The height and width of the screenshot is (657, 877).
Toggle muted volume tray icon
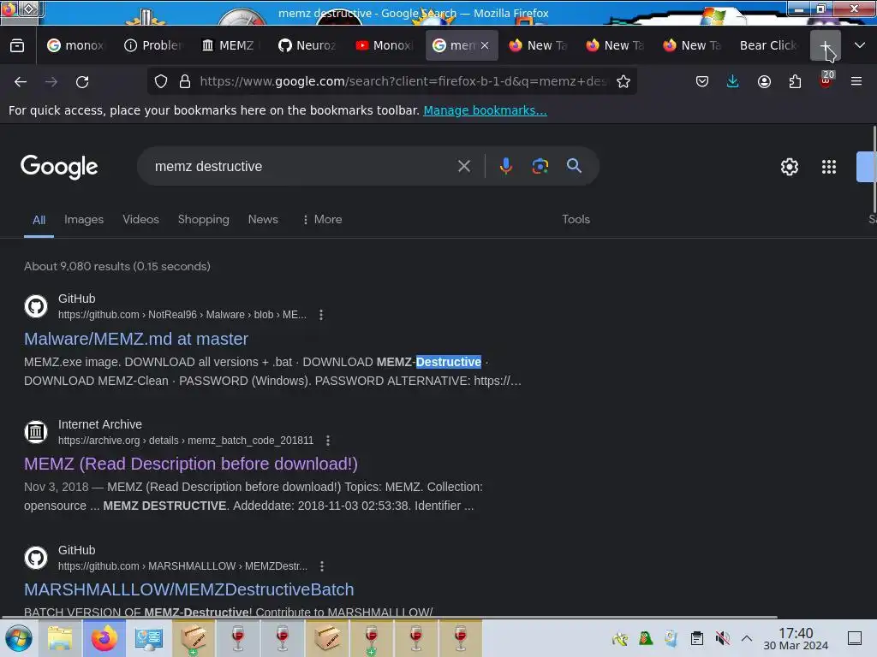pos(722,638)
